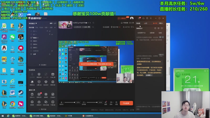The image size is (210, 118).
Task: Open the hamburger main menu
Action: [151, 18]
